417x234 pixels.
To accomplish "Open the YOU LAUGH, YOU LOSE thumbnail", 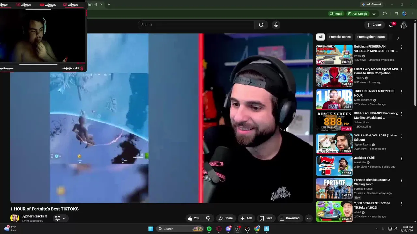I will [334, 144].
